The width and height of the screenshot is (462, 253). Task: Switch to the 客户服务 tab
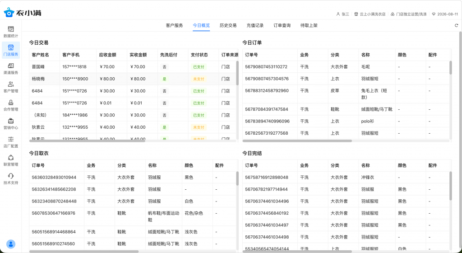[174, 25]
